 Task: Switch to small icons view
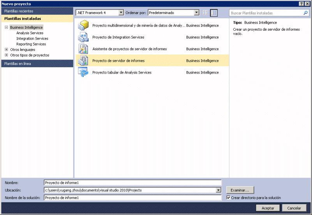206,13
